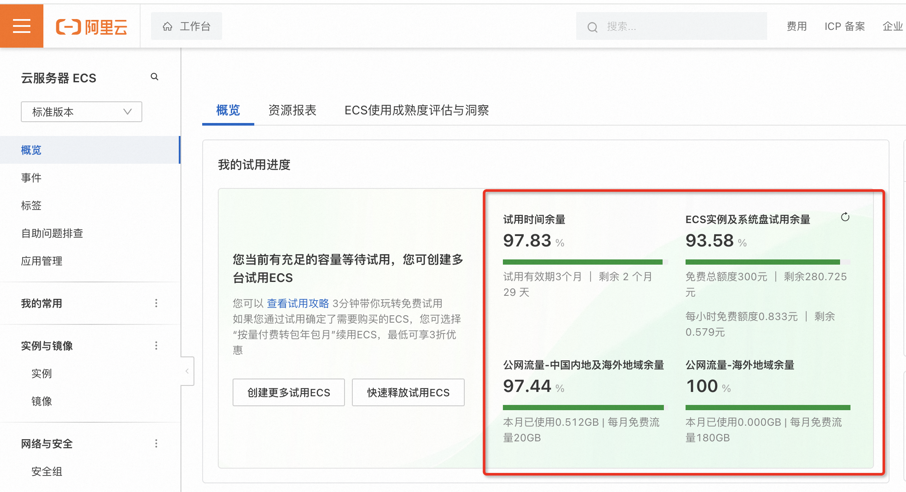The width and height of the screenshot is (906, 492).
Task: Expand the 我的常用 section
Action: click(x=42, y=303)
